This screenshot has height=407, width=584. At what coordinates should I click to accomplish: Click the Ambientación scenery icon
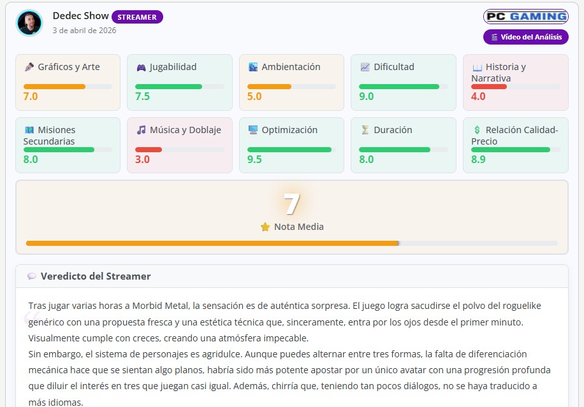253,67
